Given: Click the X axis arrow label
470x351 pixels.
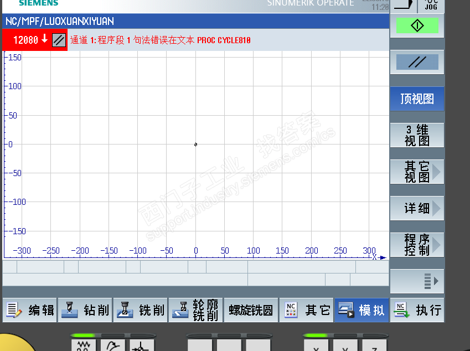Looking at the screenshot, I should coord(379,257).
